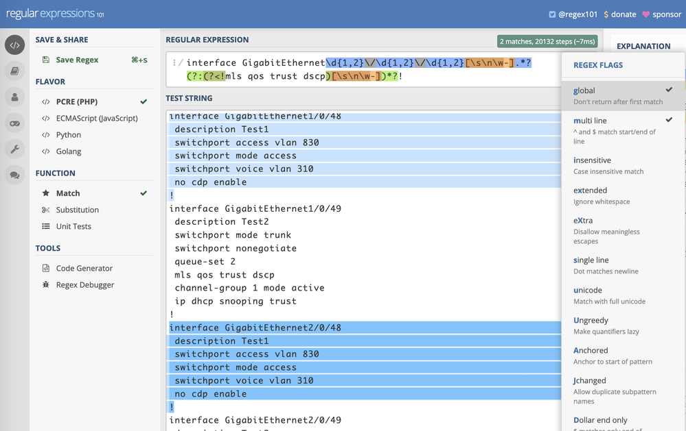Image resolution: width=686 pixels, height=431 pixels.
Task: Toggle off the multi line flag
Action: tap(623, 125)
